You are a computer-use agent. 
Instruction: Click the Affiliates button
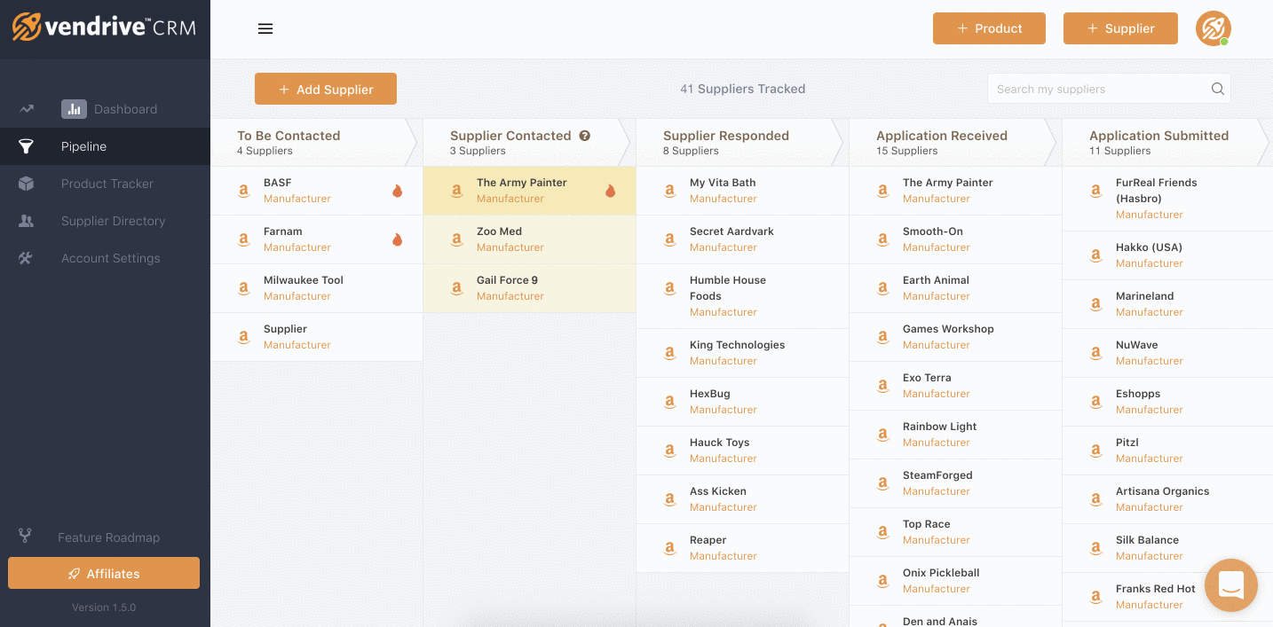click(104, 574)
